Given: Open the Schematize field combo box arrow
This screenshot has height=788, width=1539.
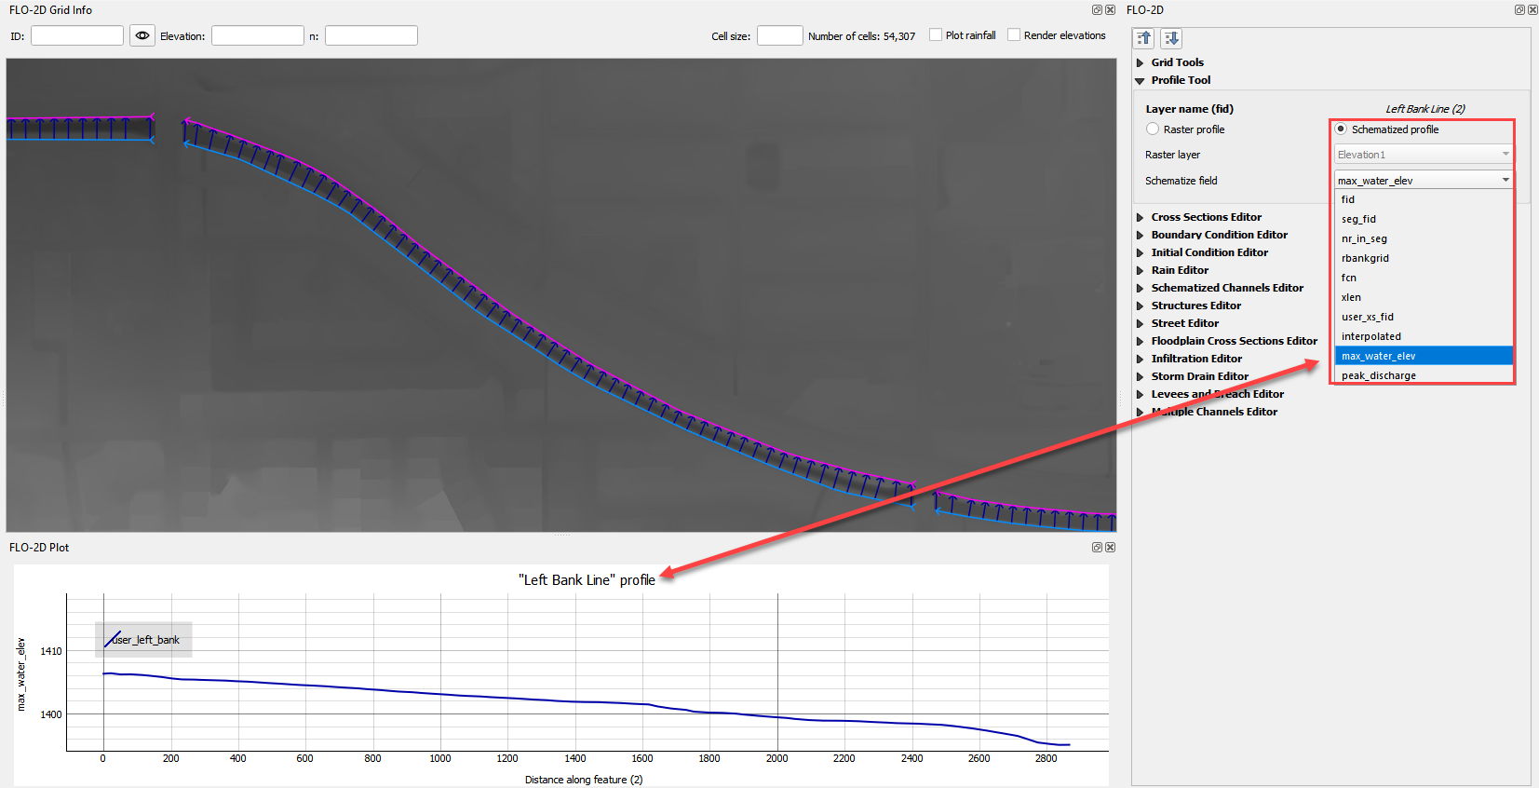Looking at the screenshot, I should 1505,180.
